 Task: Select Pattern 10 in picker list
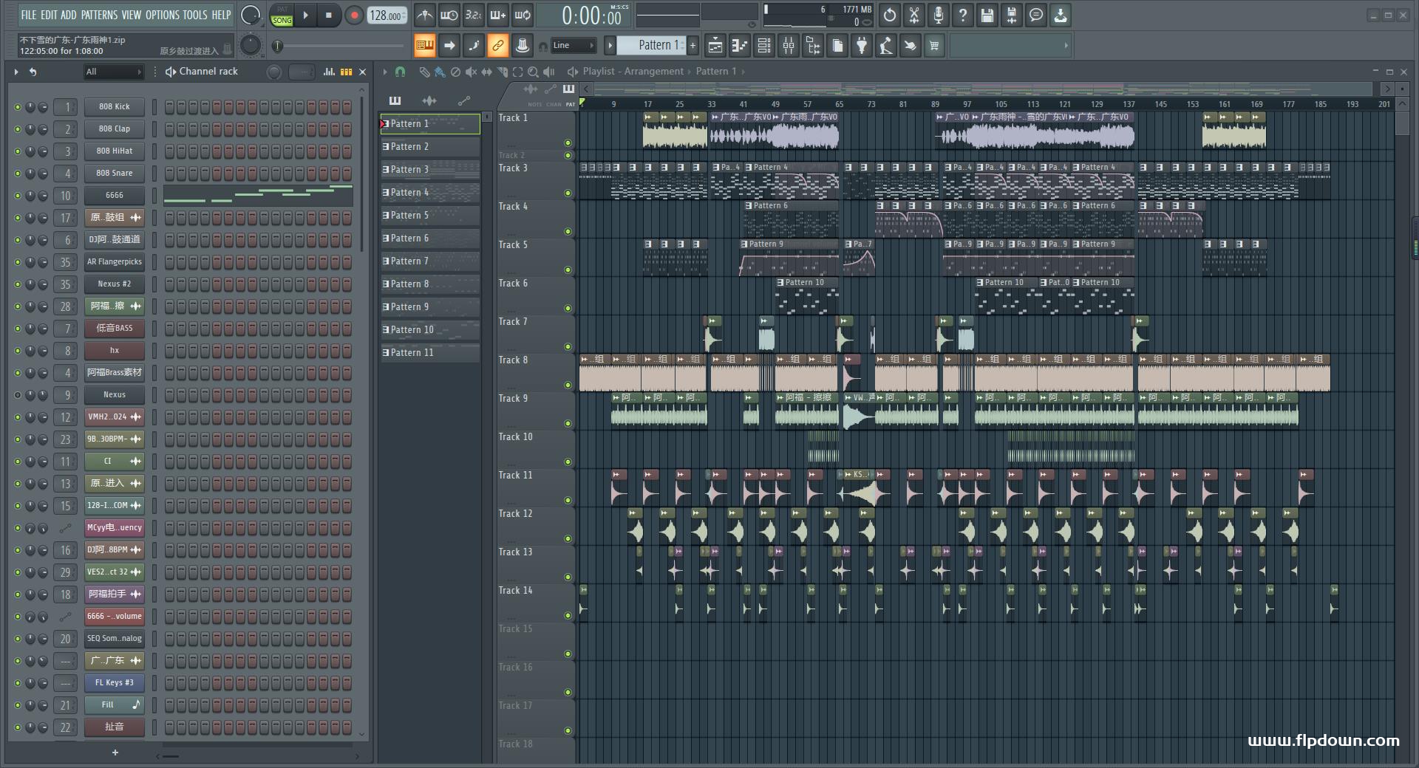(430, 330)
